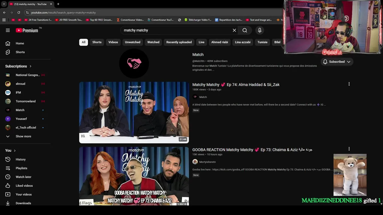This screenshot has width=383, height=215.
Task: Clear the search box with X icon
Action: click(234, 30)
